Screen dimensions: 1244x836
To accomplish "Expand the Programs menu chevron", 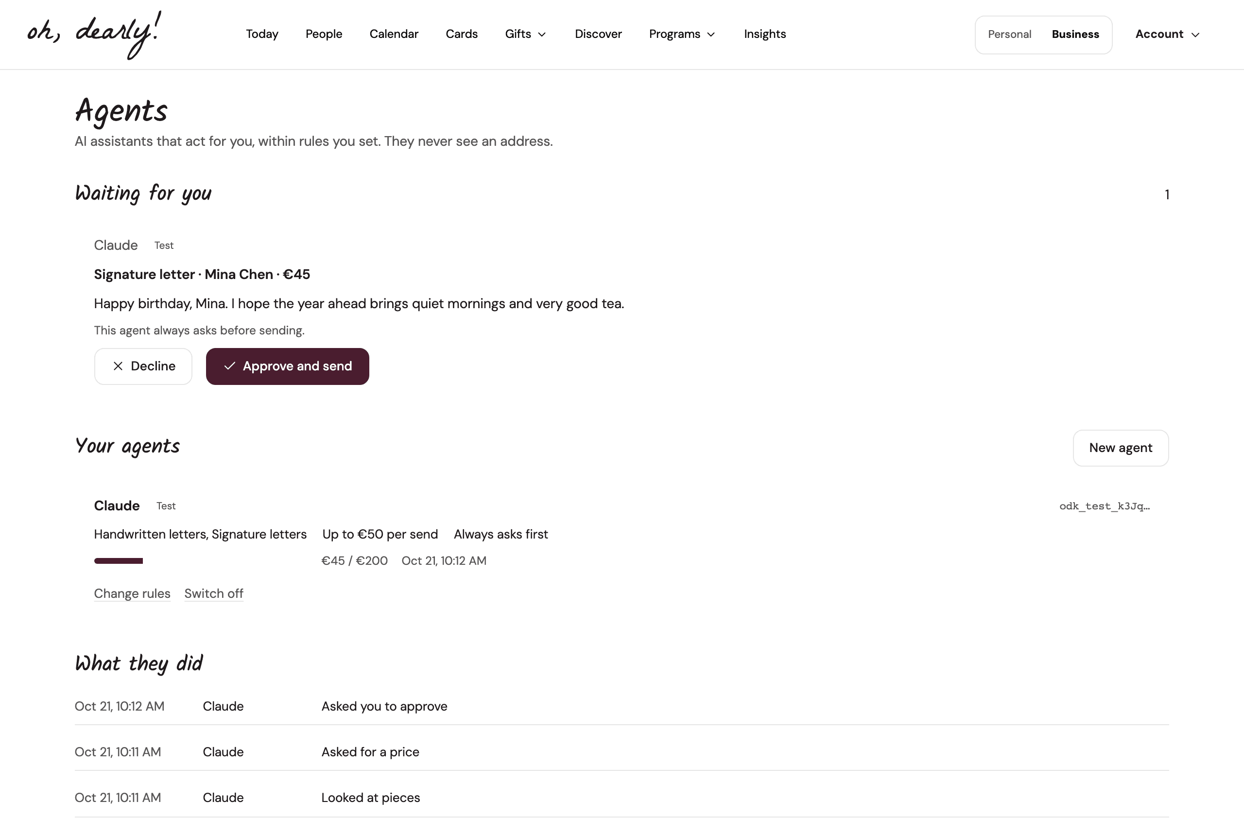I will click(711, 35).
